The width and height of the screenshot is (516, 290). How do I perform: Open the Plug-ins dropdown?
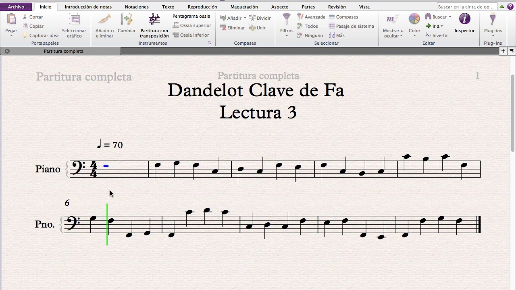point(493,26)
